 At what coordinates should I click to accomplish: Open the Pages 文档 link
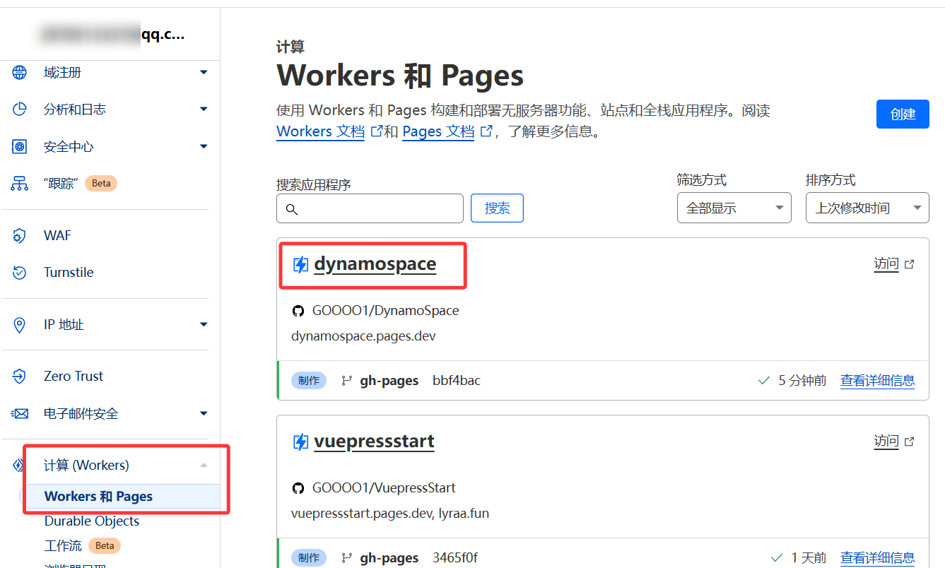click(x=438, y=131)
